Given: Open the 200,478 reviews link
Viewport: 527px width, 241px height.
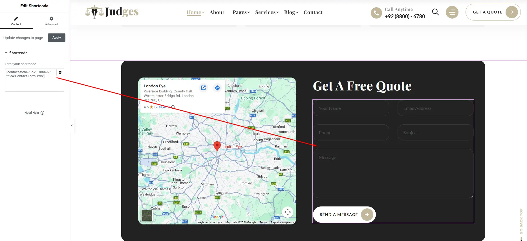Looking at the screenshot, I should point(162,107).
